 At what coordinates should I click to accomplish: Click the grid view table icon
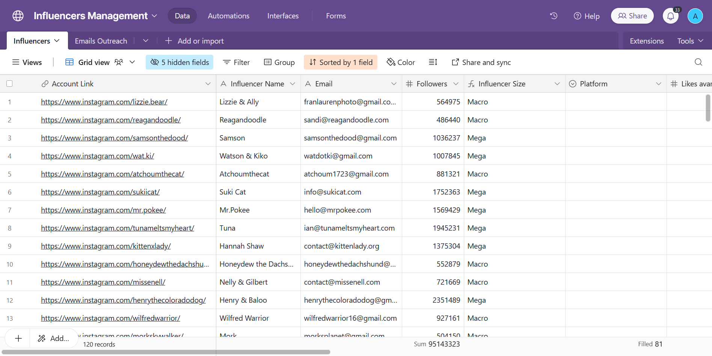(x=69, y=62)
